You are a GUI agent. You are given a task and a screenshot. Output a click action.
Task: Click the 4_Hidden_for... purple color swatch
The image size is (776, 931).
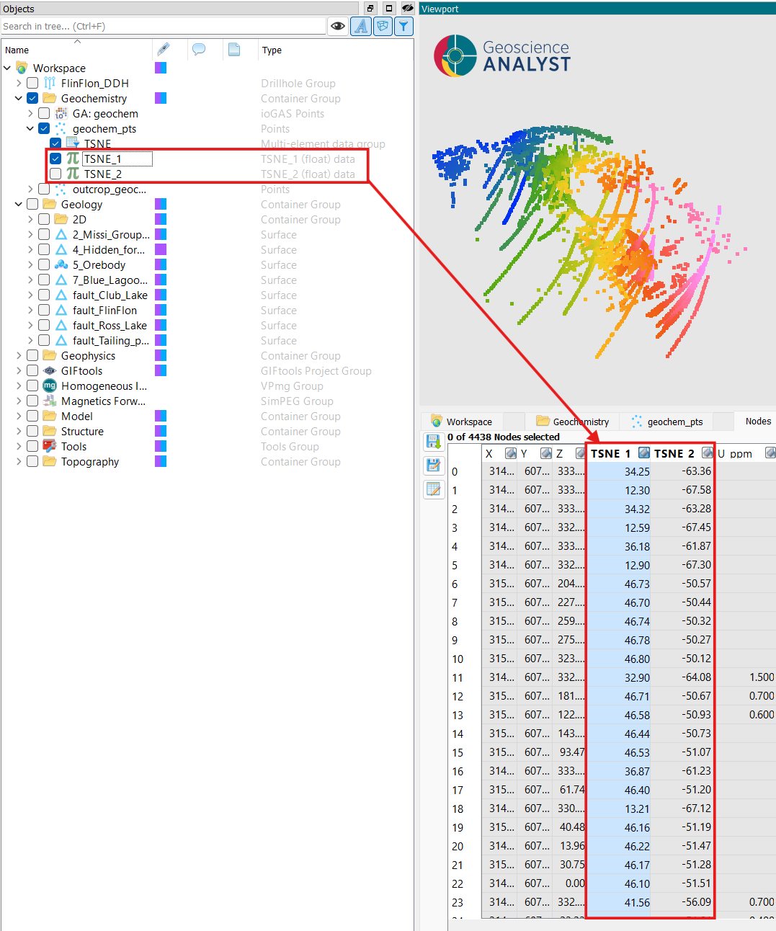[161, 249]
